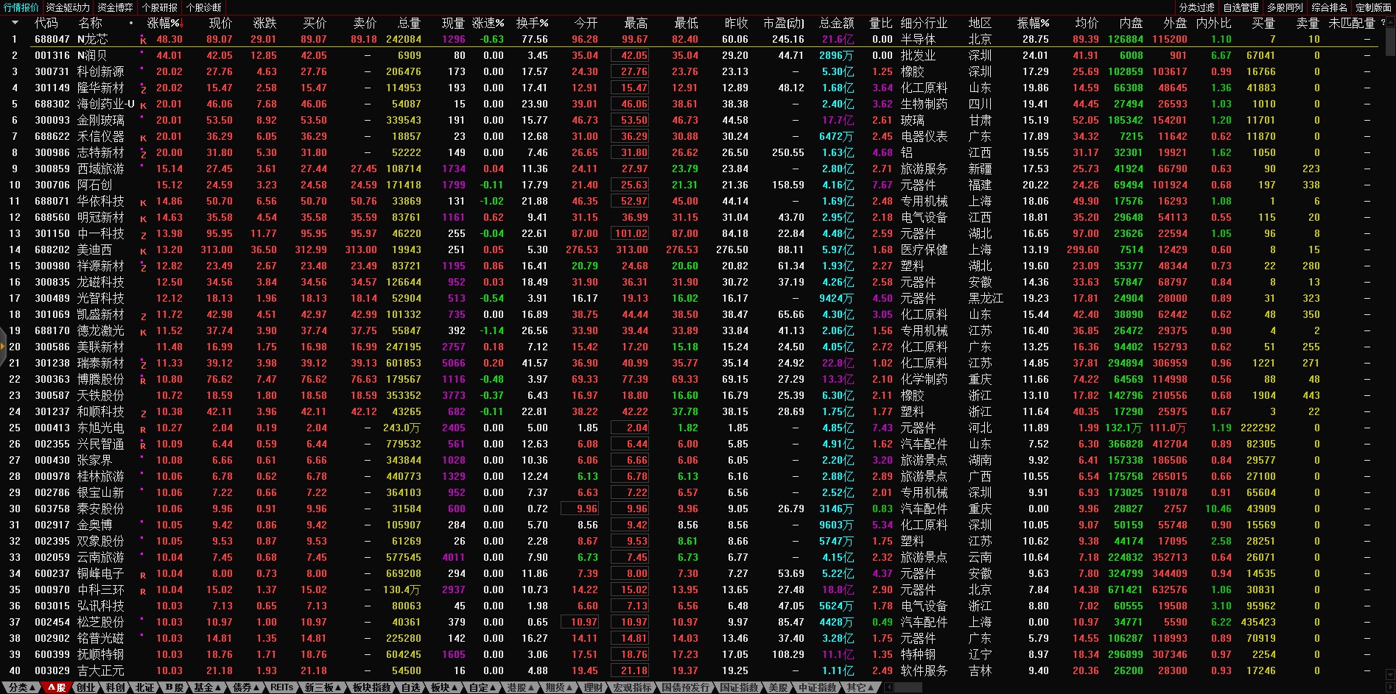
Task: Expand the 基金 bottom tab menu
Action: tap(207, 687)
